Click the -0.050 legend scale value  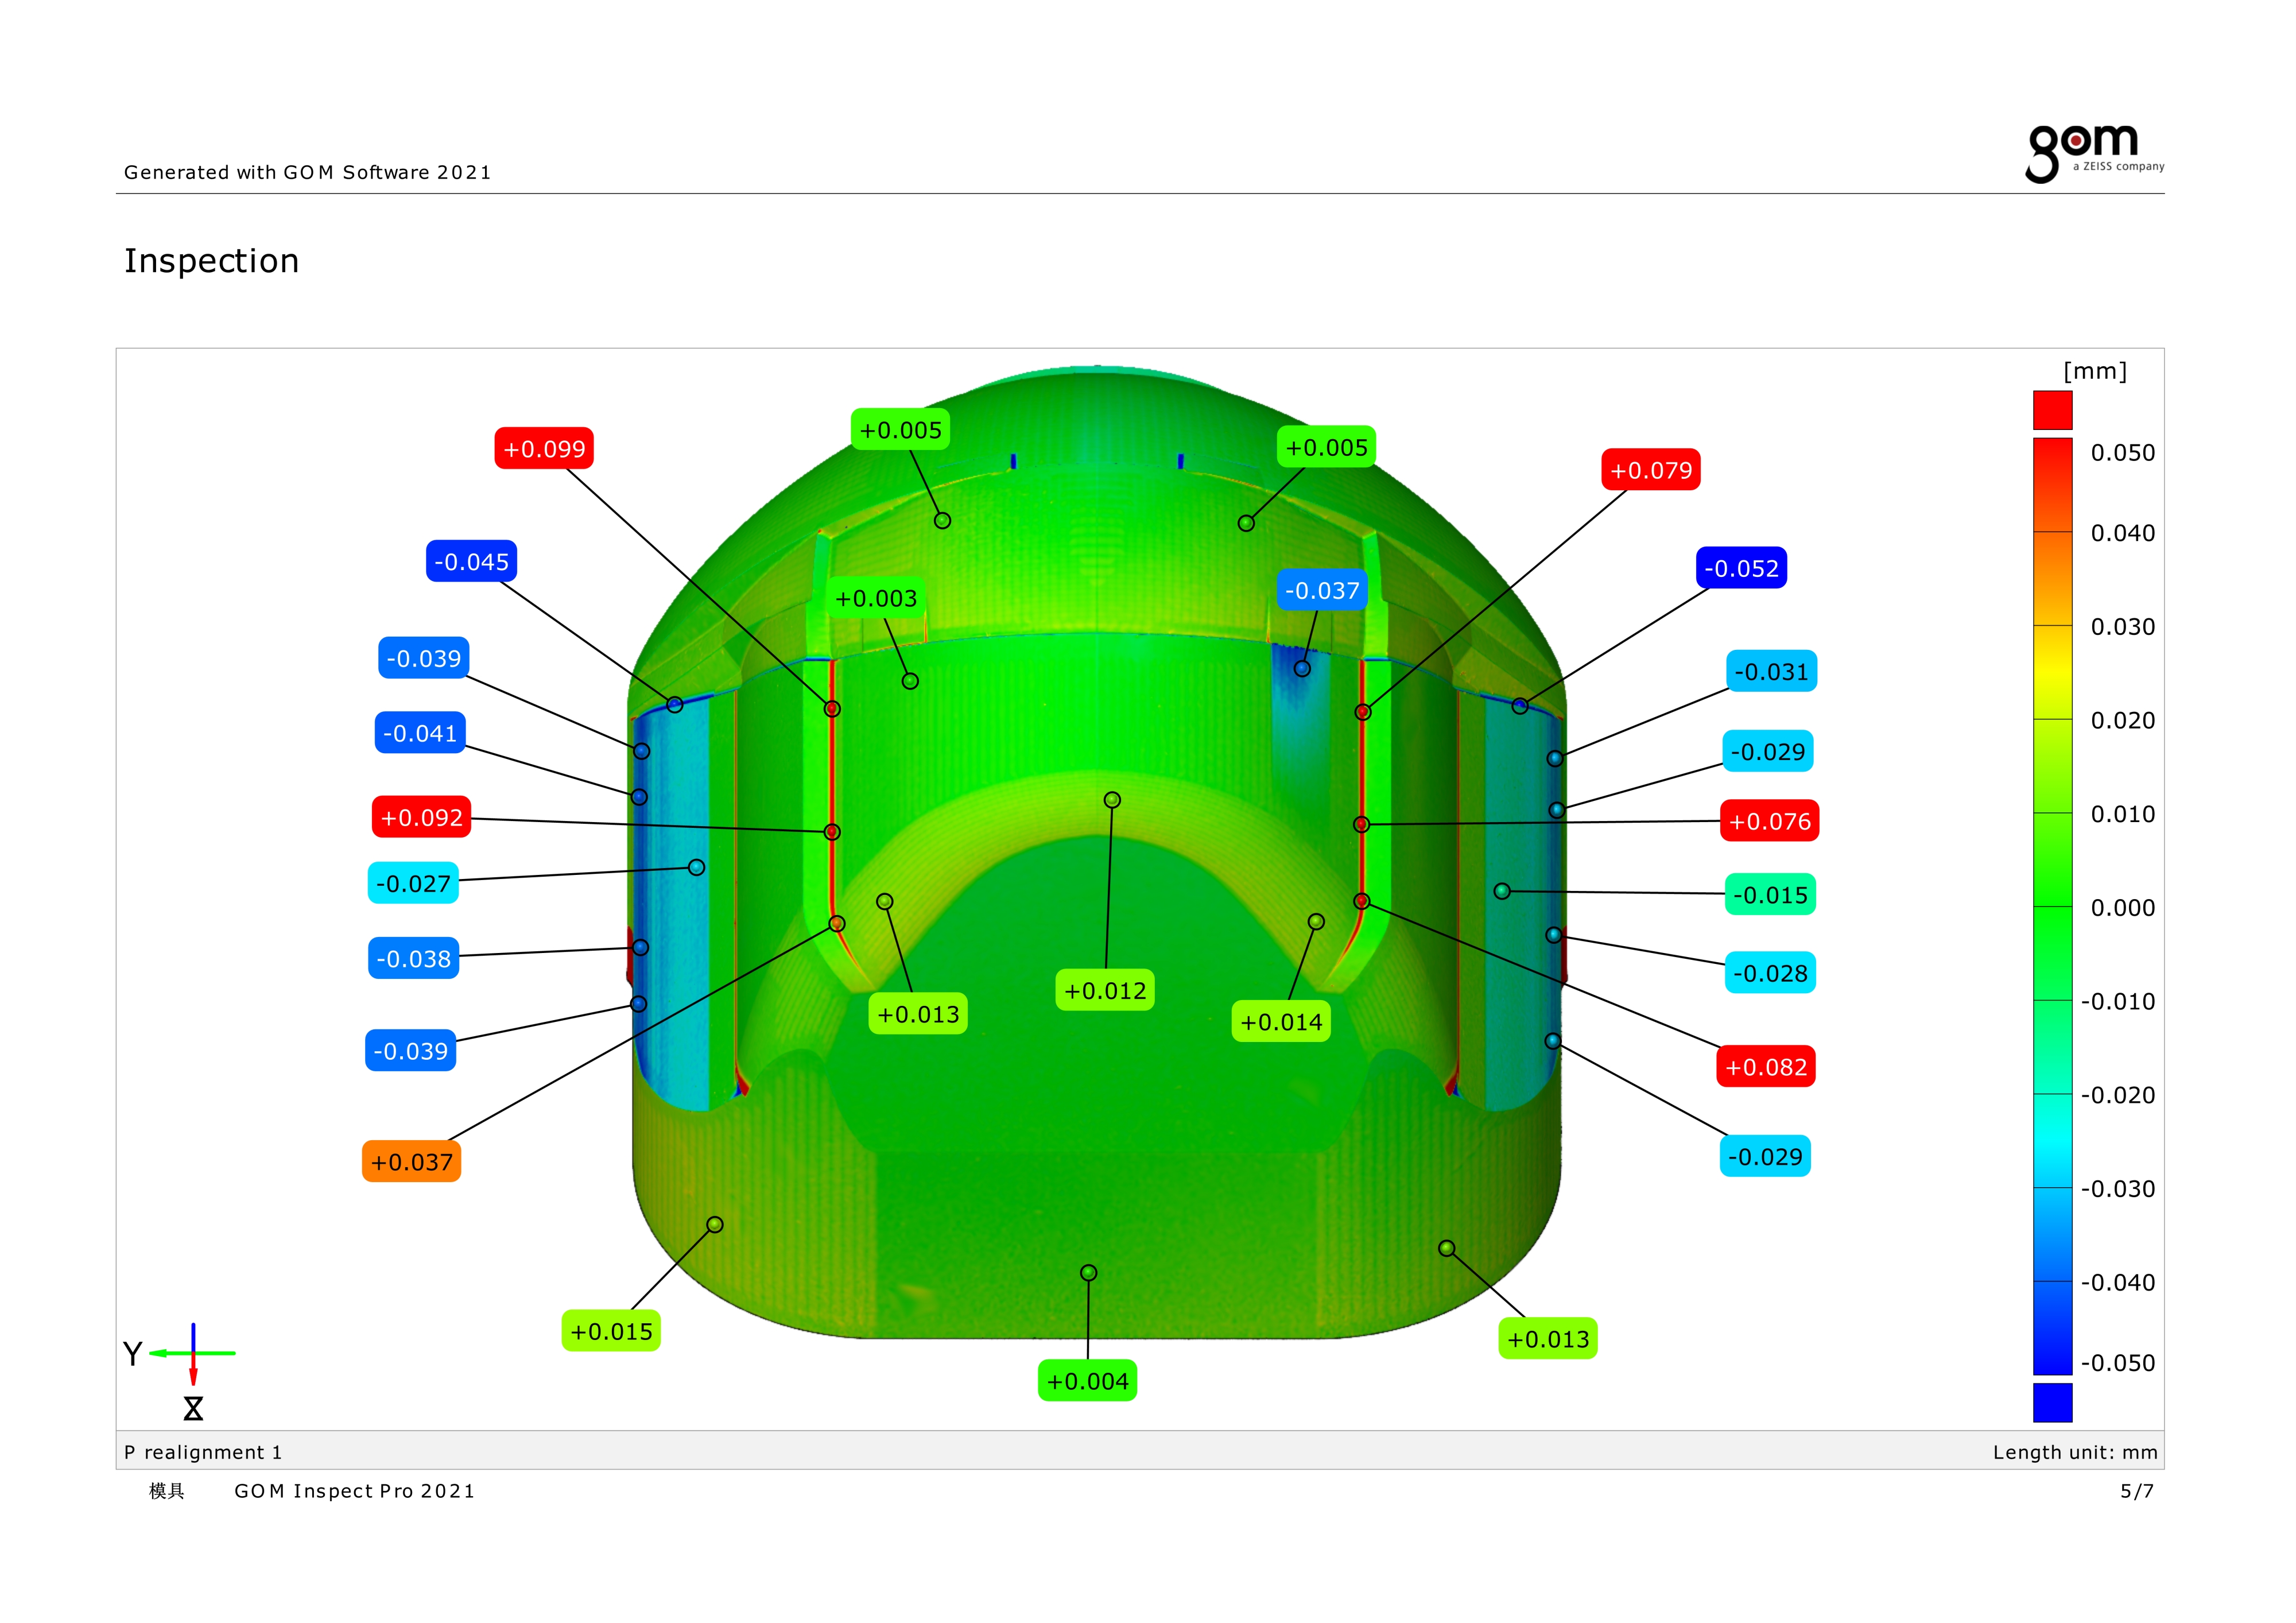(2118, 1363)
